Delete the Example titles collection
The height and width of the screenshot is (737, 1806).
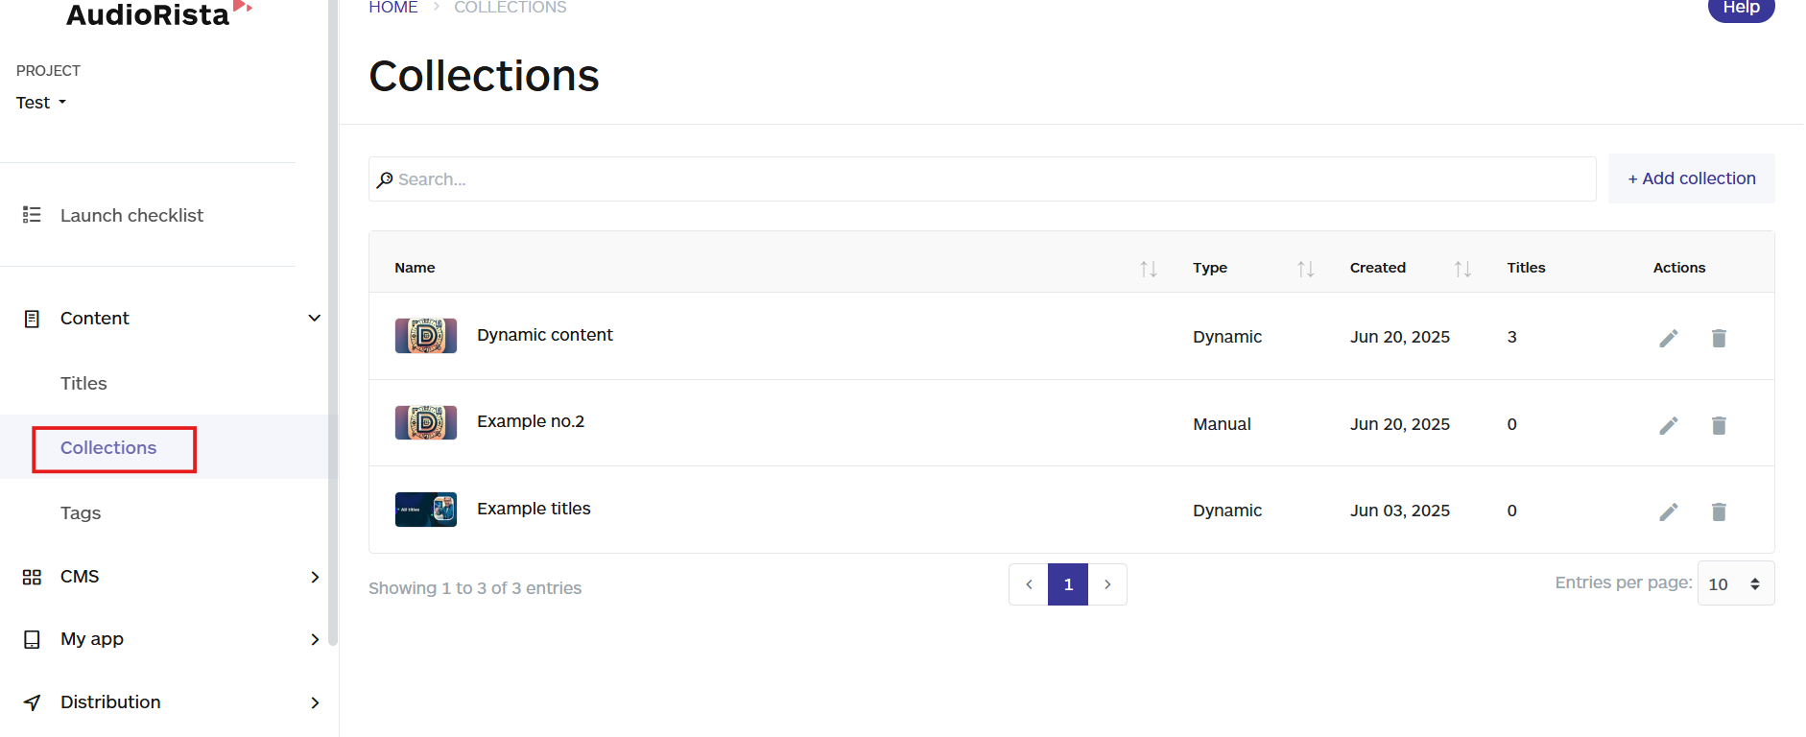(x=1719, y=511)
